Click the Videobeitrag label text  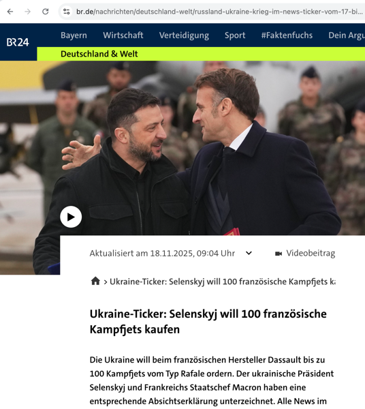click(x=311, y=254)
